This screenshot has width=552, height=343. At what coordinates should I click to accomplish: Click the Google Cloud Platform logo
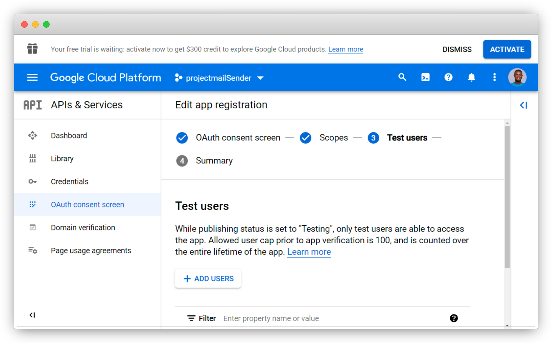[x=106, y=78]
